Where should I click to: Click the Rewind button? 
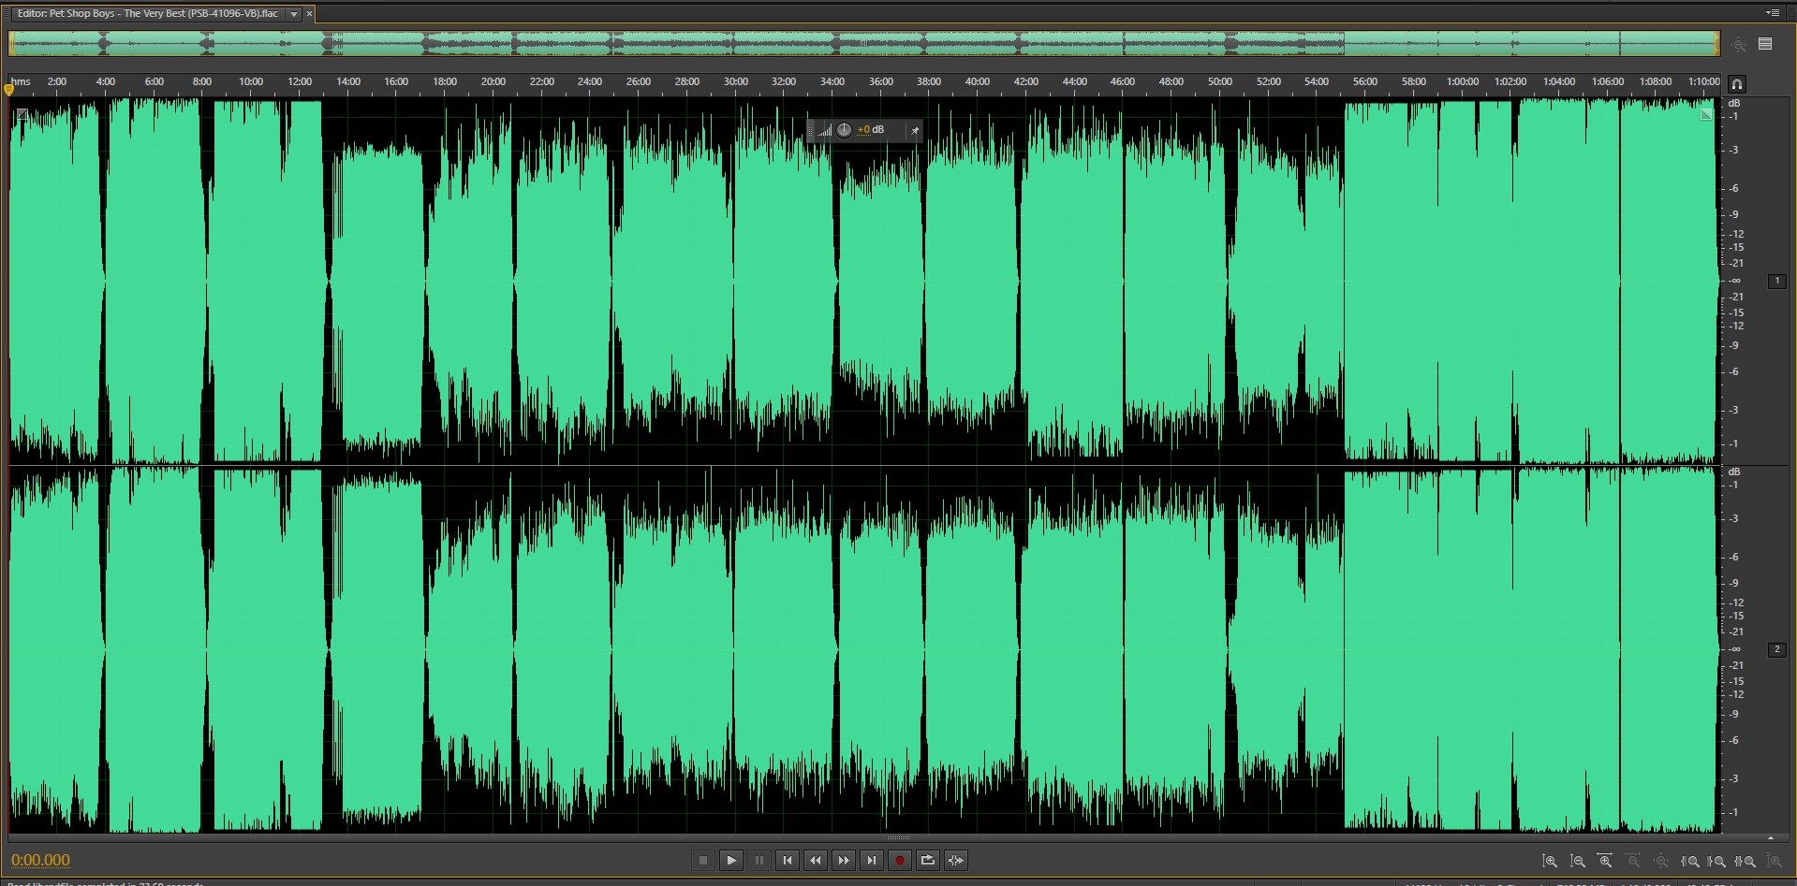(815, 861)
